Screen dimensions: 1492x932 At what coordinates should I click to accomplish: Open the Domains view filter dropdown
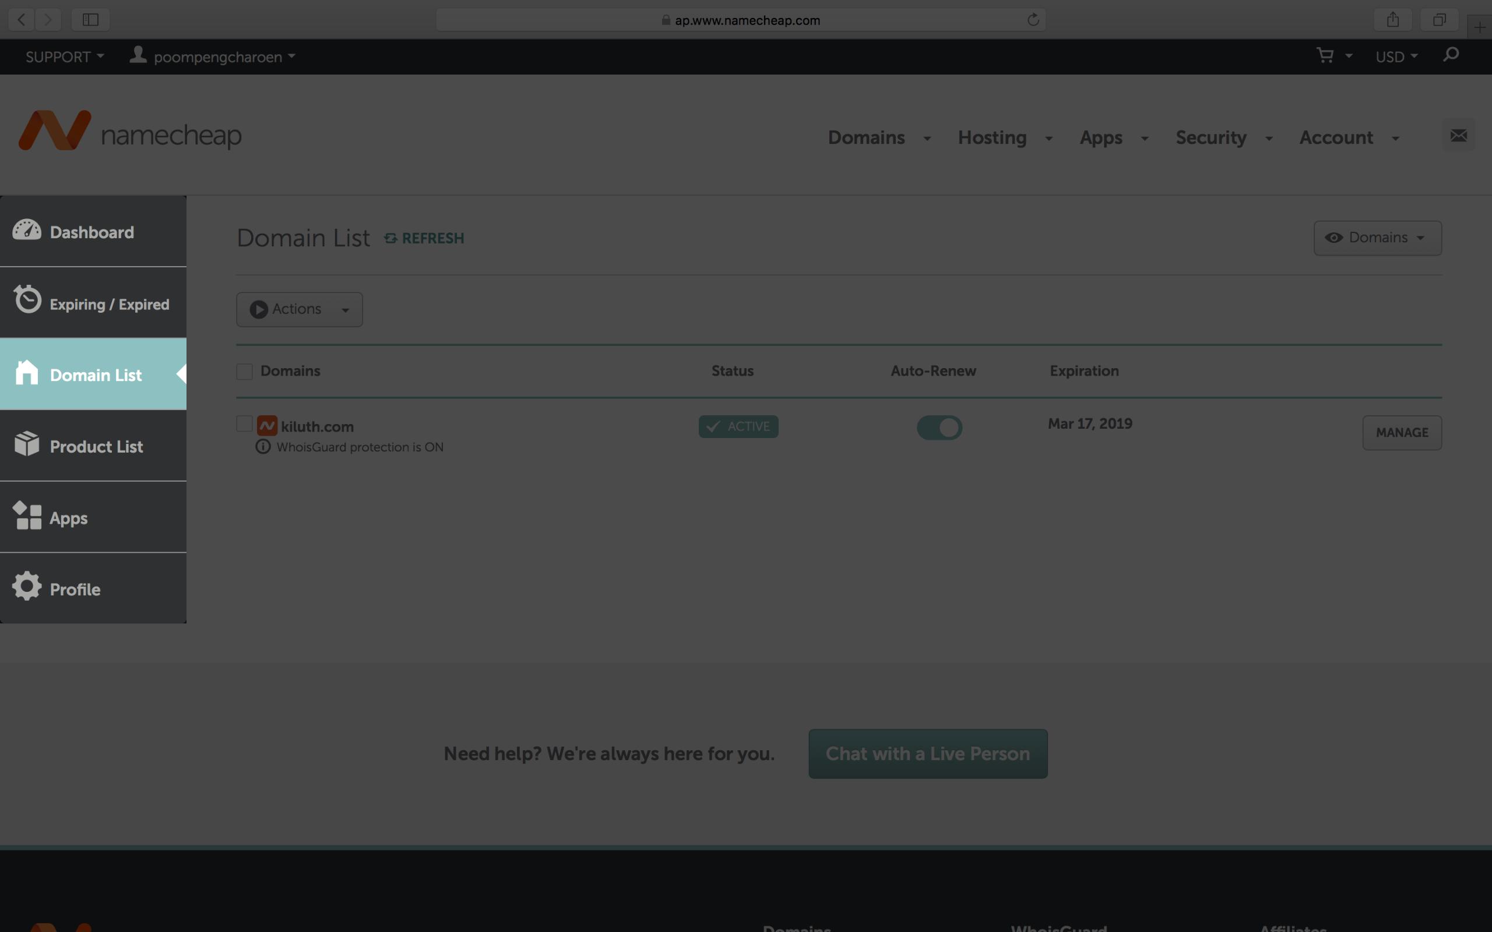pyautogui.click(x=1377, y=238)
